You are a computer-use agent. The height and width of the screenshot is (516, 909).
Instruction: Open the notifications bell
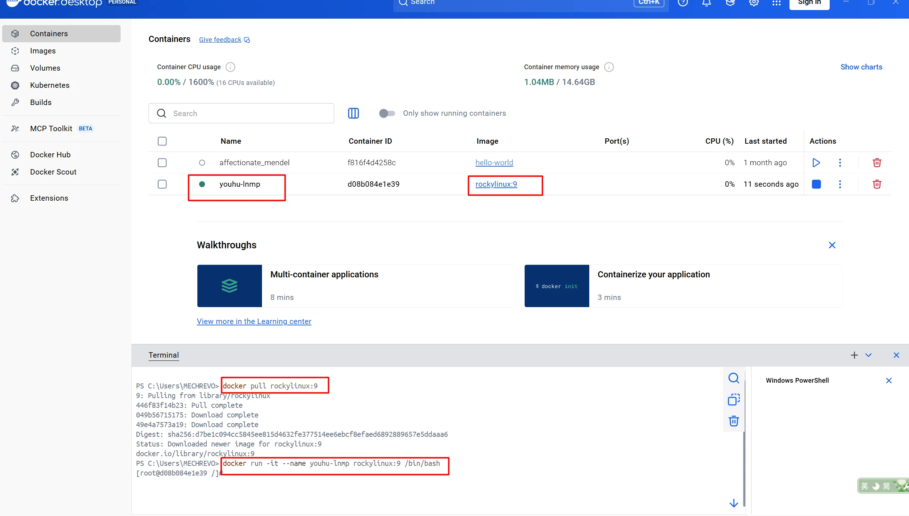point(706,3)
